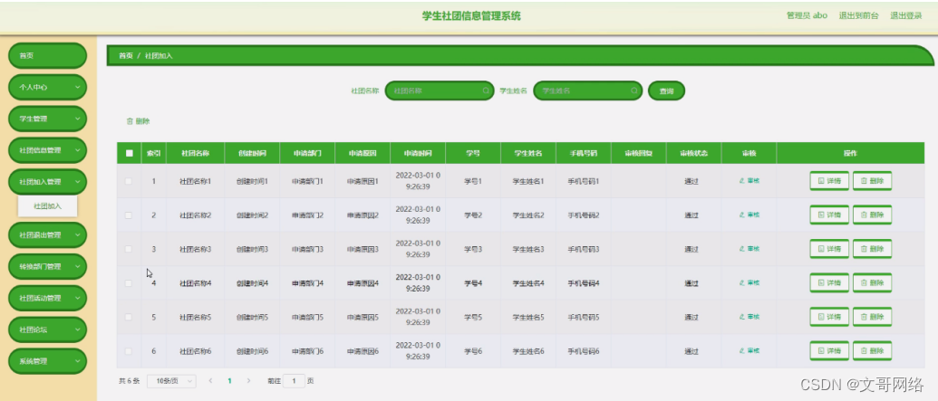The height and width of the screenshot is (401, 938).
Task: Open the 10条/页 page size dropdown
Action: pos(171,381)
